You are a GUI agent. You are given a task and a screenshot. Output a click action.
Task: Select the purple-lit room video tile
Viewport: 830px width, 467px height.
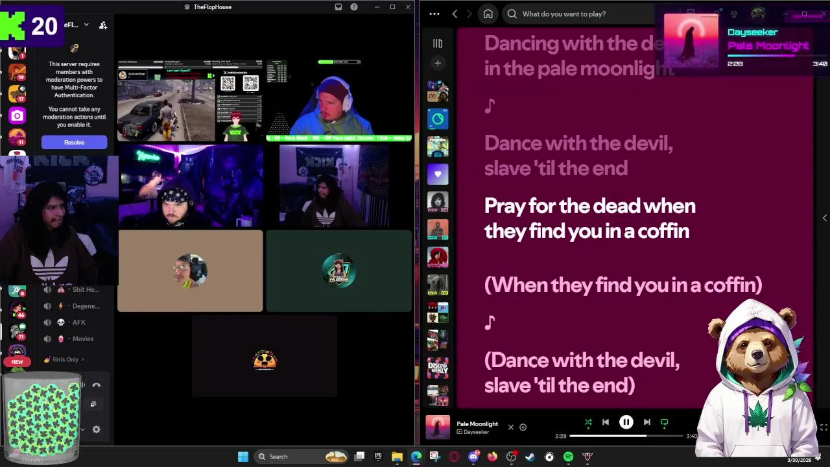pyautogui.click(x=190, y=186)
